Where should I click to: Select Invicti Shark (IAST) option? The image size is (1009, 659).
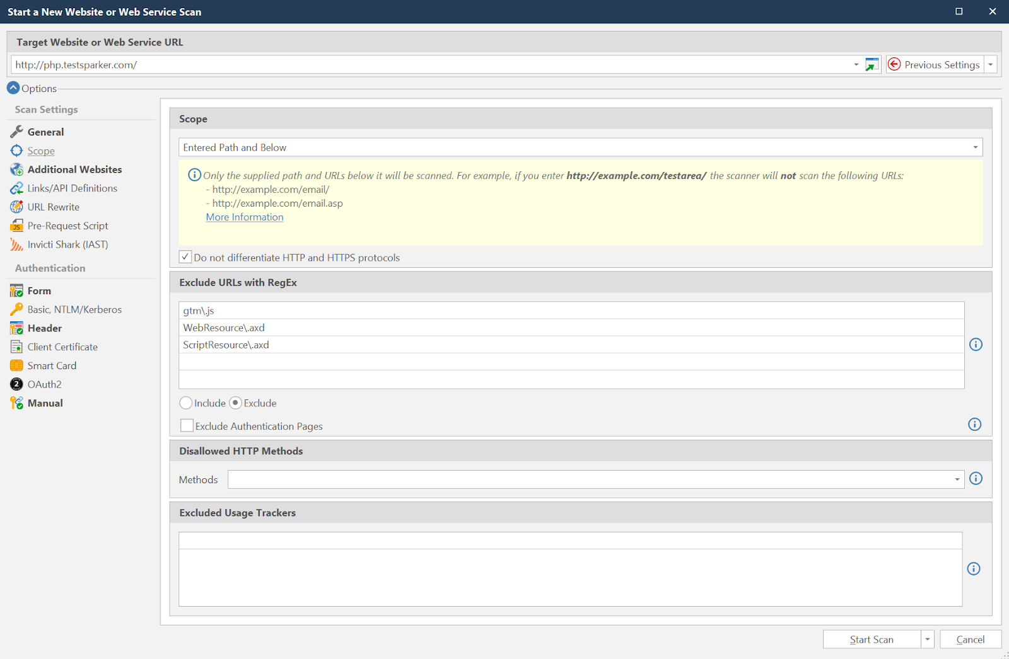67,244
